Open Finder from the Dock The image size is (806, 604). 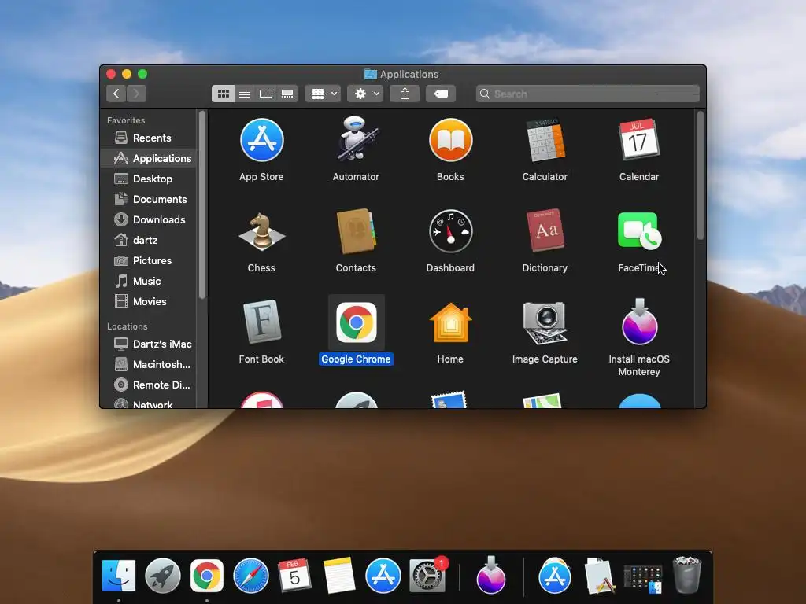click(x=119, y=576)
